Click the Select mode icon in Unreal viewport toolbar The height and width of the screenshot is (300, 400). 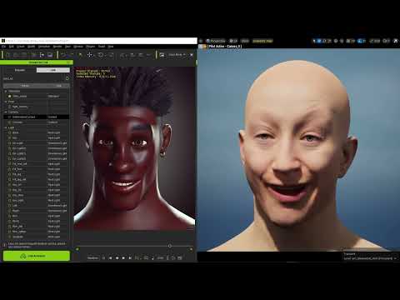point(314,41)
